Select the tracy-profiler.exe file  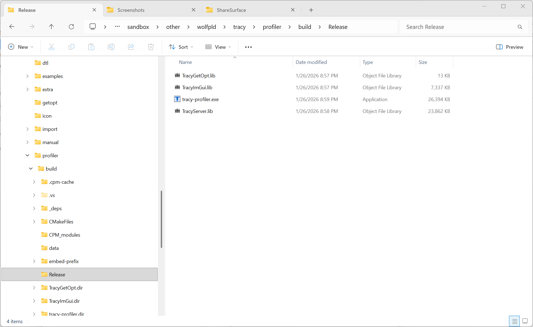click(x=200, y=99)
